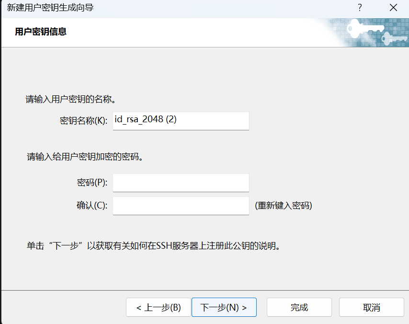Viewport: 409px width, 324px height.
Task: Click the 确认(C): label
Action: (92, 206)
